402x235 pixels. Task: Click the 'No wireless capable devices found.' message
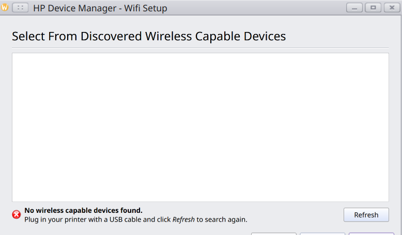83,210
